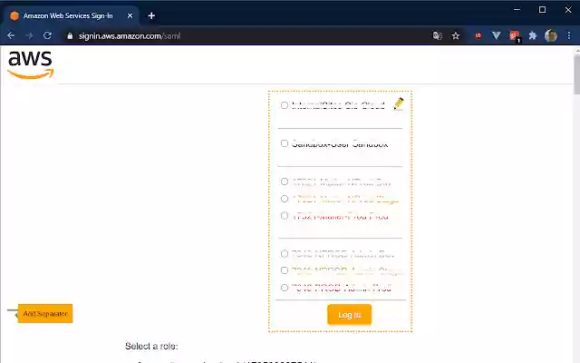Click the Chrome profile avatar

551,35
